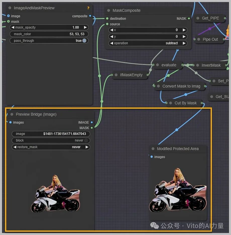The height and width of the screenshot is (235, 231).
Task: Click the MASK output socket on Preview Bridge
Action: (x=92, y=128)
